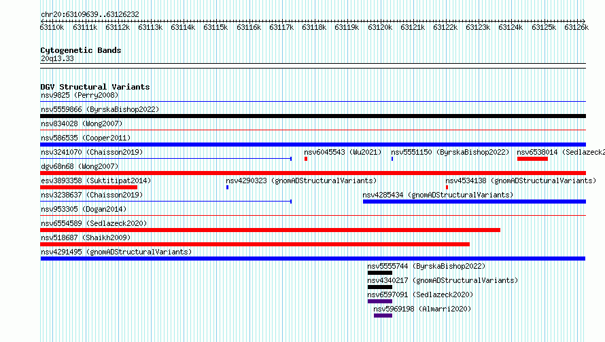Screen dimensions: 605x342
Task: Click the nsv3241070 (Chaisson2019) label
Action: (92, 152)
